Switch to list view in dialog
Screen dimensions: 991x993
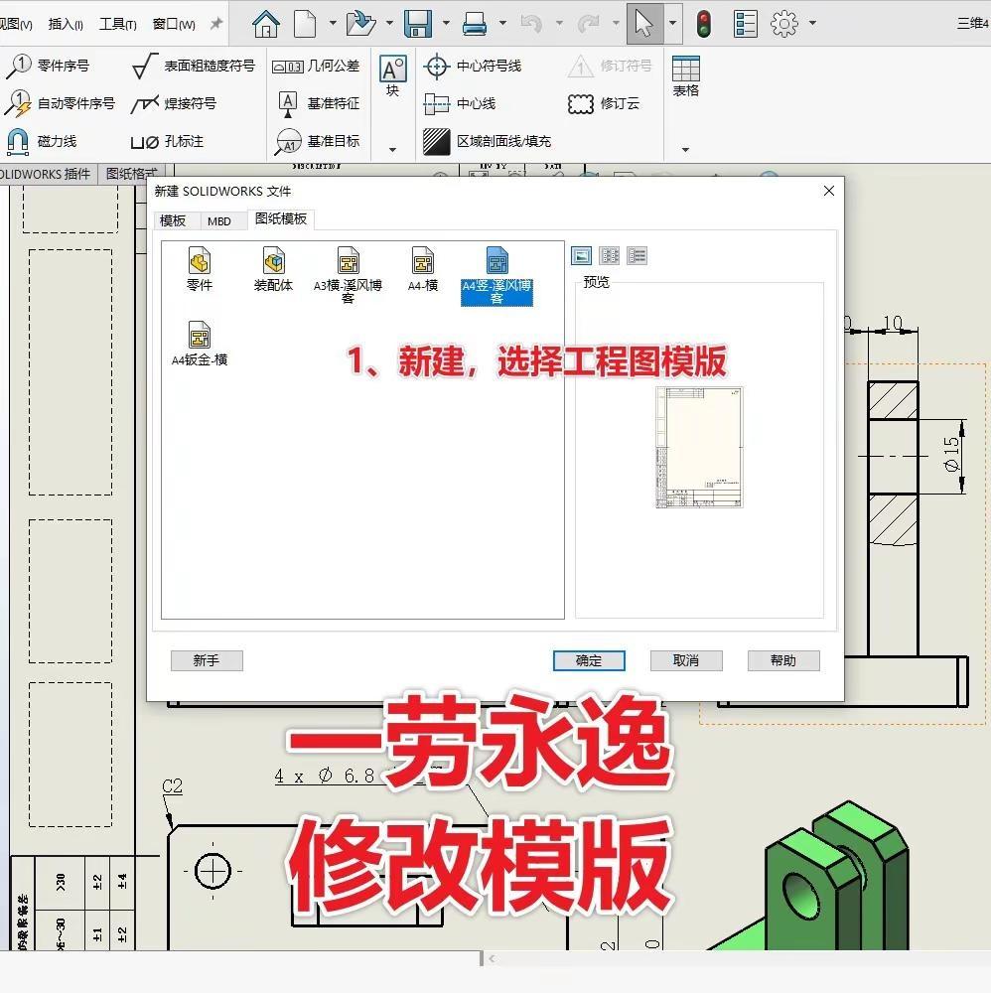tap(609, 256)
